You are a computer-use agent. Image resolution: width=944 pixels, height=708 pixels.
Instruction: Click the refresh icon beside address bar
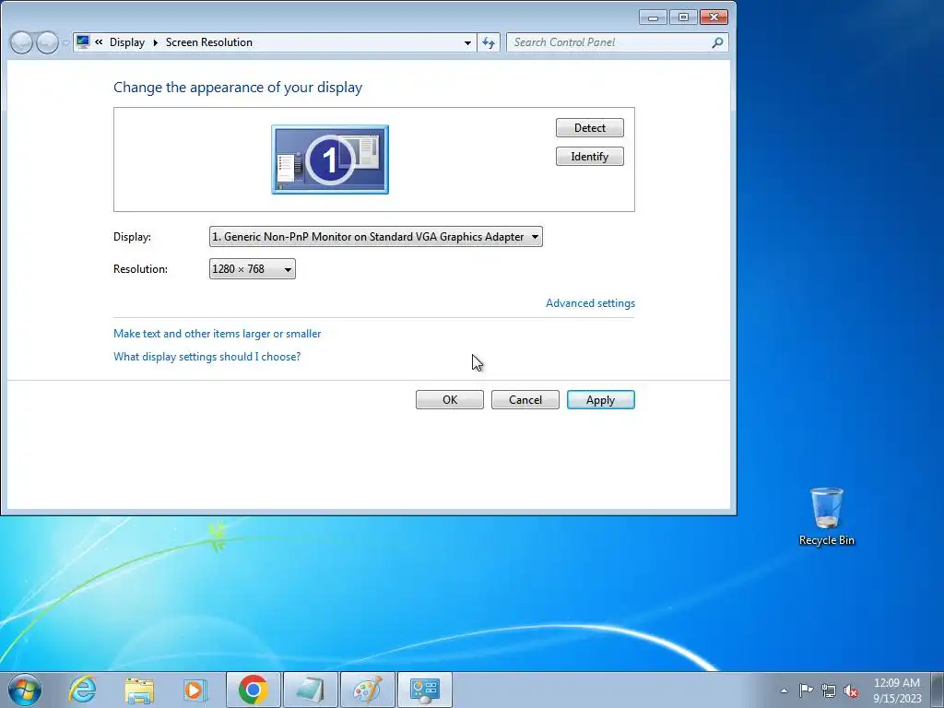click(x=489, y=42)
